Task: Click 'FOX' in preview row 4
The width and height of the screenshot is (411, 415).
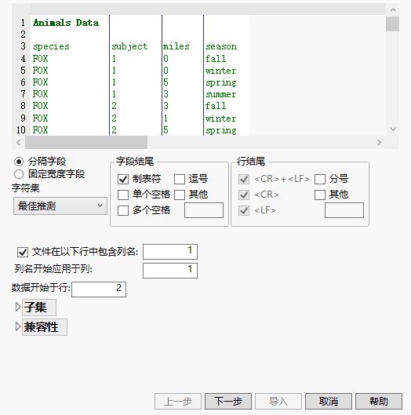Action: click(x=40, y=59)
